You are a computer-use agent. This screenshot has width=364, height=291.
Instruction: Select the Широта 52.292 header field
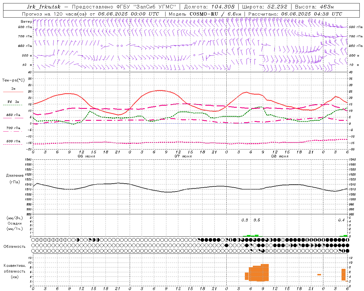click(x=264, y=7)
